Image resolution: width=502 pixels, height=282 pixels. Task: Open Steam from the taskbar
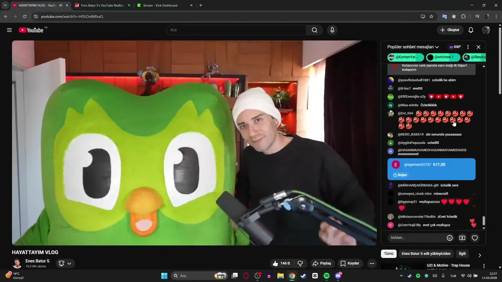(x=303, y=276)
